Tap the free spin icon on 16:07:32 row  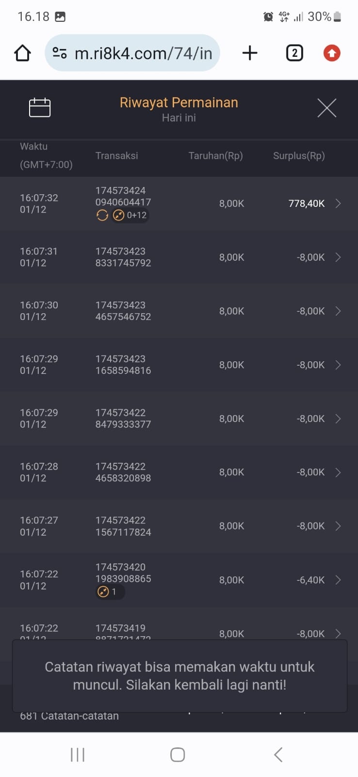102,215
